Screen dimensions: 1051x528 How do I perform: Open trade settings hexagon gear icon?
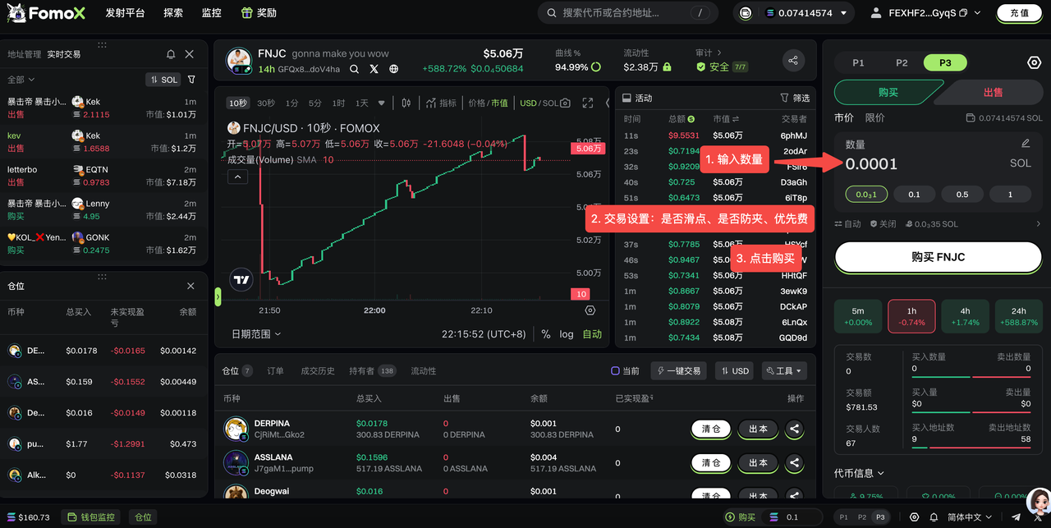pos(1034,63)
